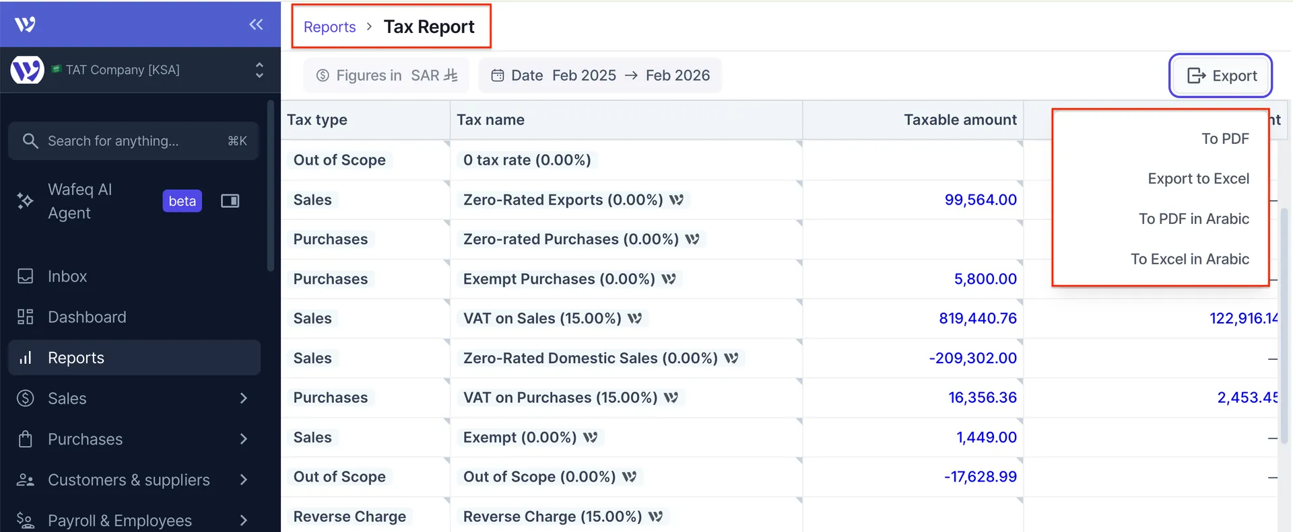Expand Payroll & Employees submenu
This screenshot has height=532, width=1293.
244,521
